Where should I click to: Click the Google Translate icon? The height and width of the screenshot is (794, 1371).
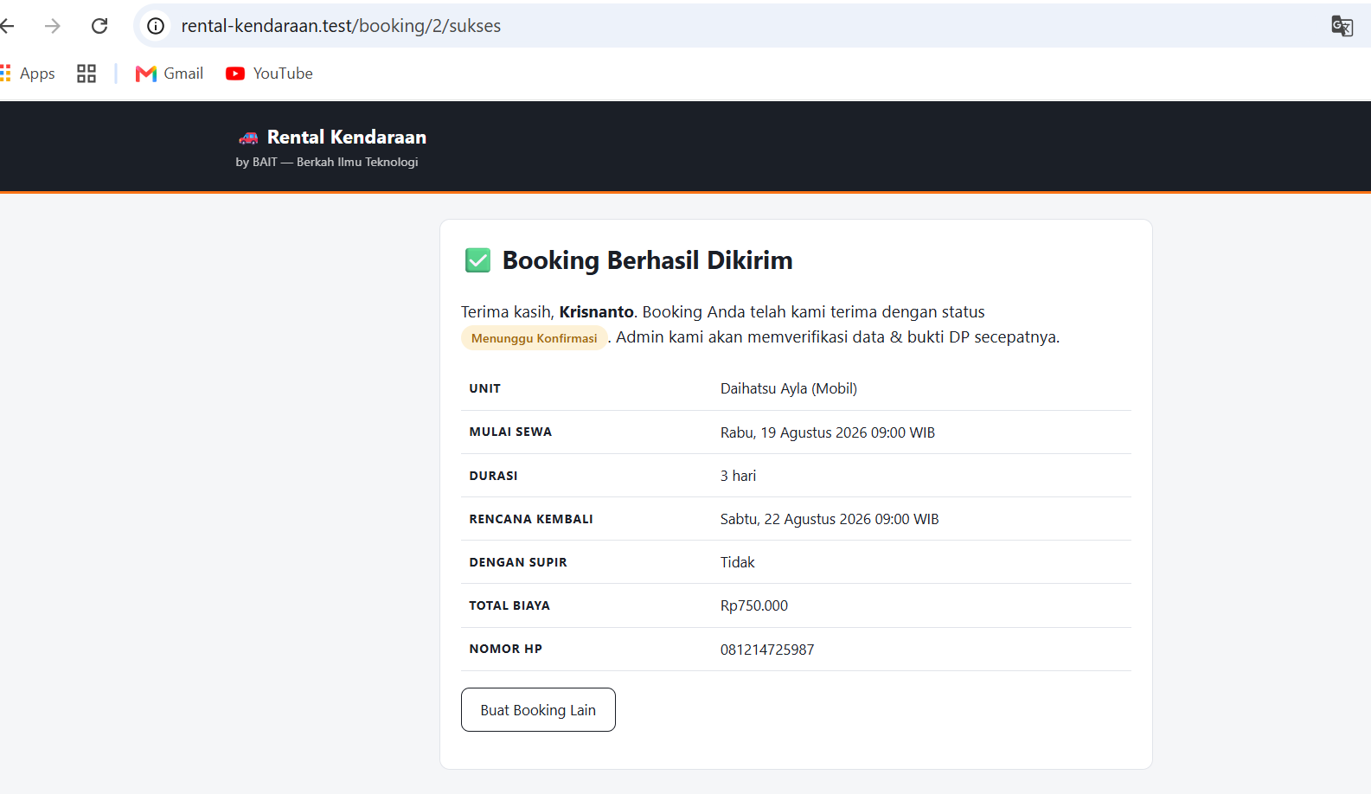1342,26
